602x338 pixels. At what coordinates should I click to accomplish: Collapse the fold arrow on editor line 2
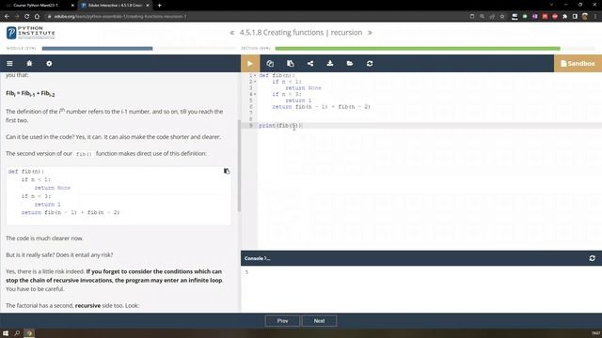[255, 82]
